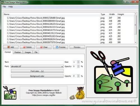Clear the image list
This screenshot has width=140, height=106.
(x=44, y=47)
